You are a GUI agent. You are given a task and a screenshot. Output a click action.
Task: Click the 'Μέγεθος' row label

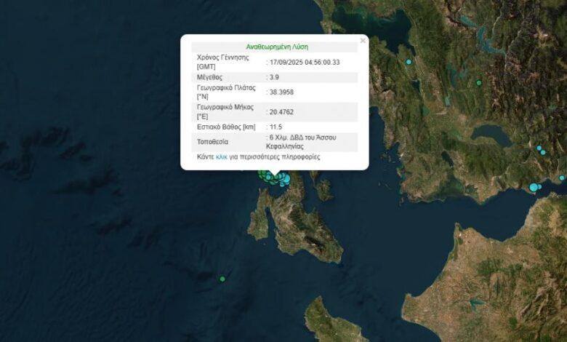(209, 77)
